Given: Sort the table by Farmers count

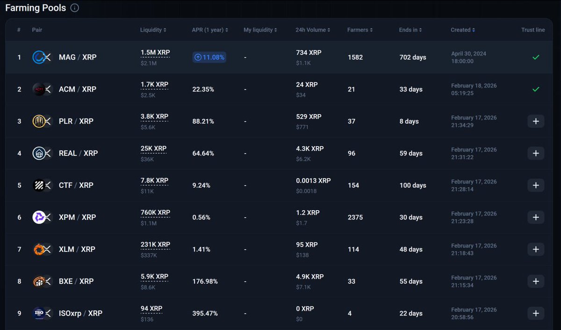Looking at the screenshot, I should pos(359,29).
